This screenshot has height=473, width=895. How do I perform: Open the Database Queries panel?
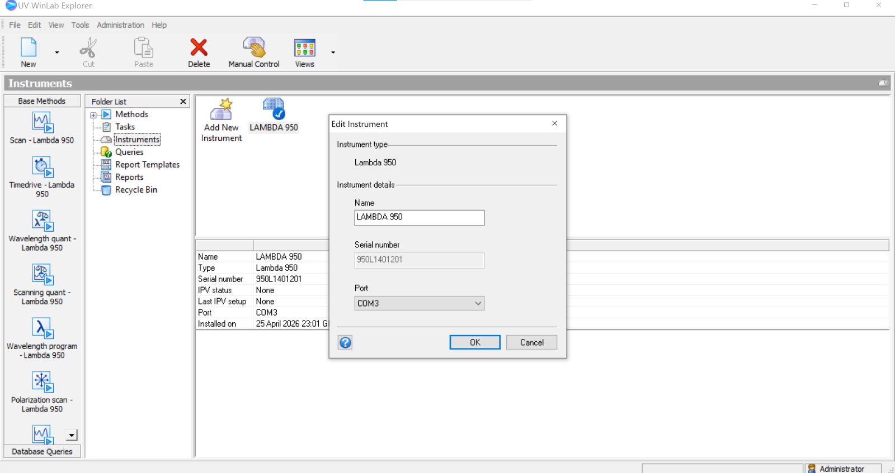[42, 451]
